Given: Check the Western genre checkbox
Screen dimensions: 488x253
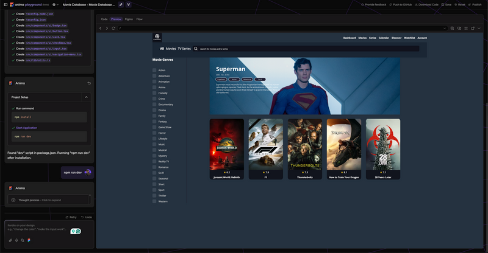Looking at the screenshot, I should tap(154, 201).
